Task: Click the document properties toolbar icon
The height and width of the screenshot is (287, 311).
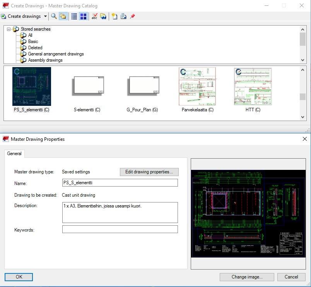Action: pos(123,16)
